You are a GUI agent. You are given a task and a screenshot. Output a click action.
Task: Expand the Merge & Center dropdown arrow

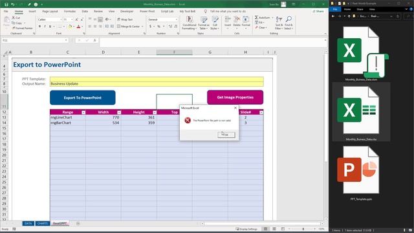[142, 27]
